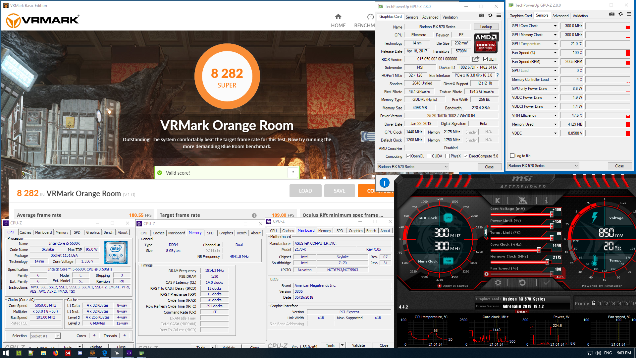636x358 pixels.
Task: Toggle the DirectCompute 5.0 checkbox
Action: [x=466, y=156]
